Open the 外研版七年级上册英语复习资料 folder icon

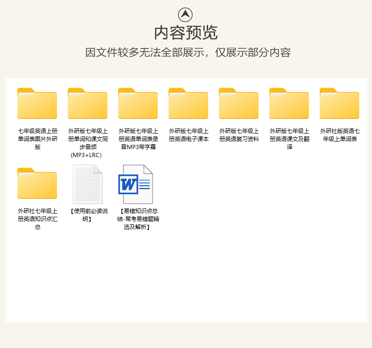239,103
